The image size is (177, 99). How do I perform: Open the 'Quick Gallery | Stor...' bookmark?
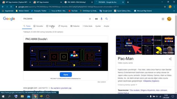(x=123, y=11)
